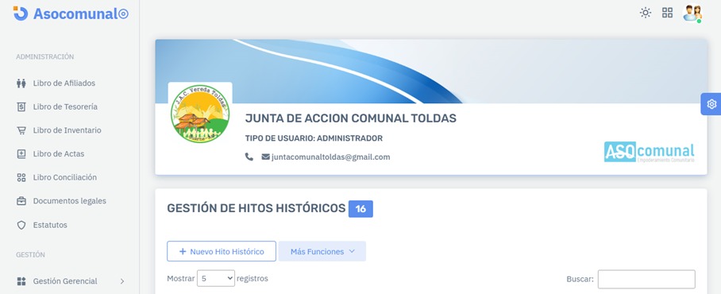Image resolution: width=721 pixels, height=294 pixels.
Task: Toggle the light/dark theme sun icon
Action: (x=645, y=13)
